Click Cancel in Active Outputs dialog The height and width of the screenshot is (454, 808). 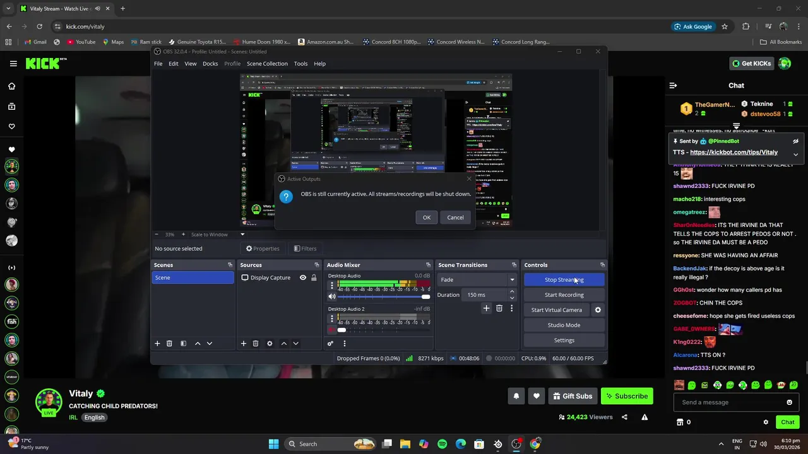(x=455, y=218)
